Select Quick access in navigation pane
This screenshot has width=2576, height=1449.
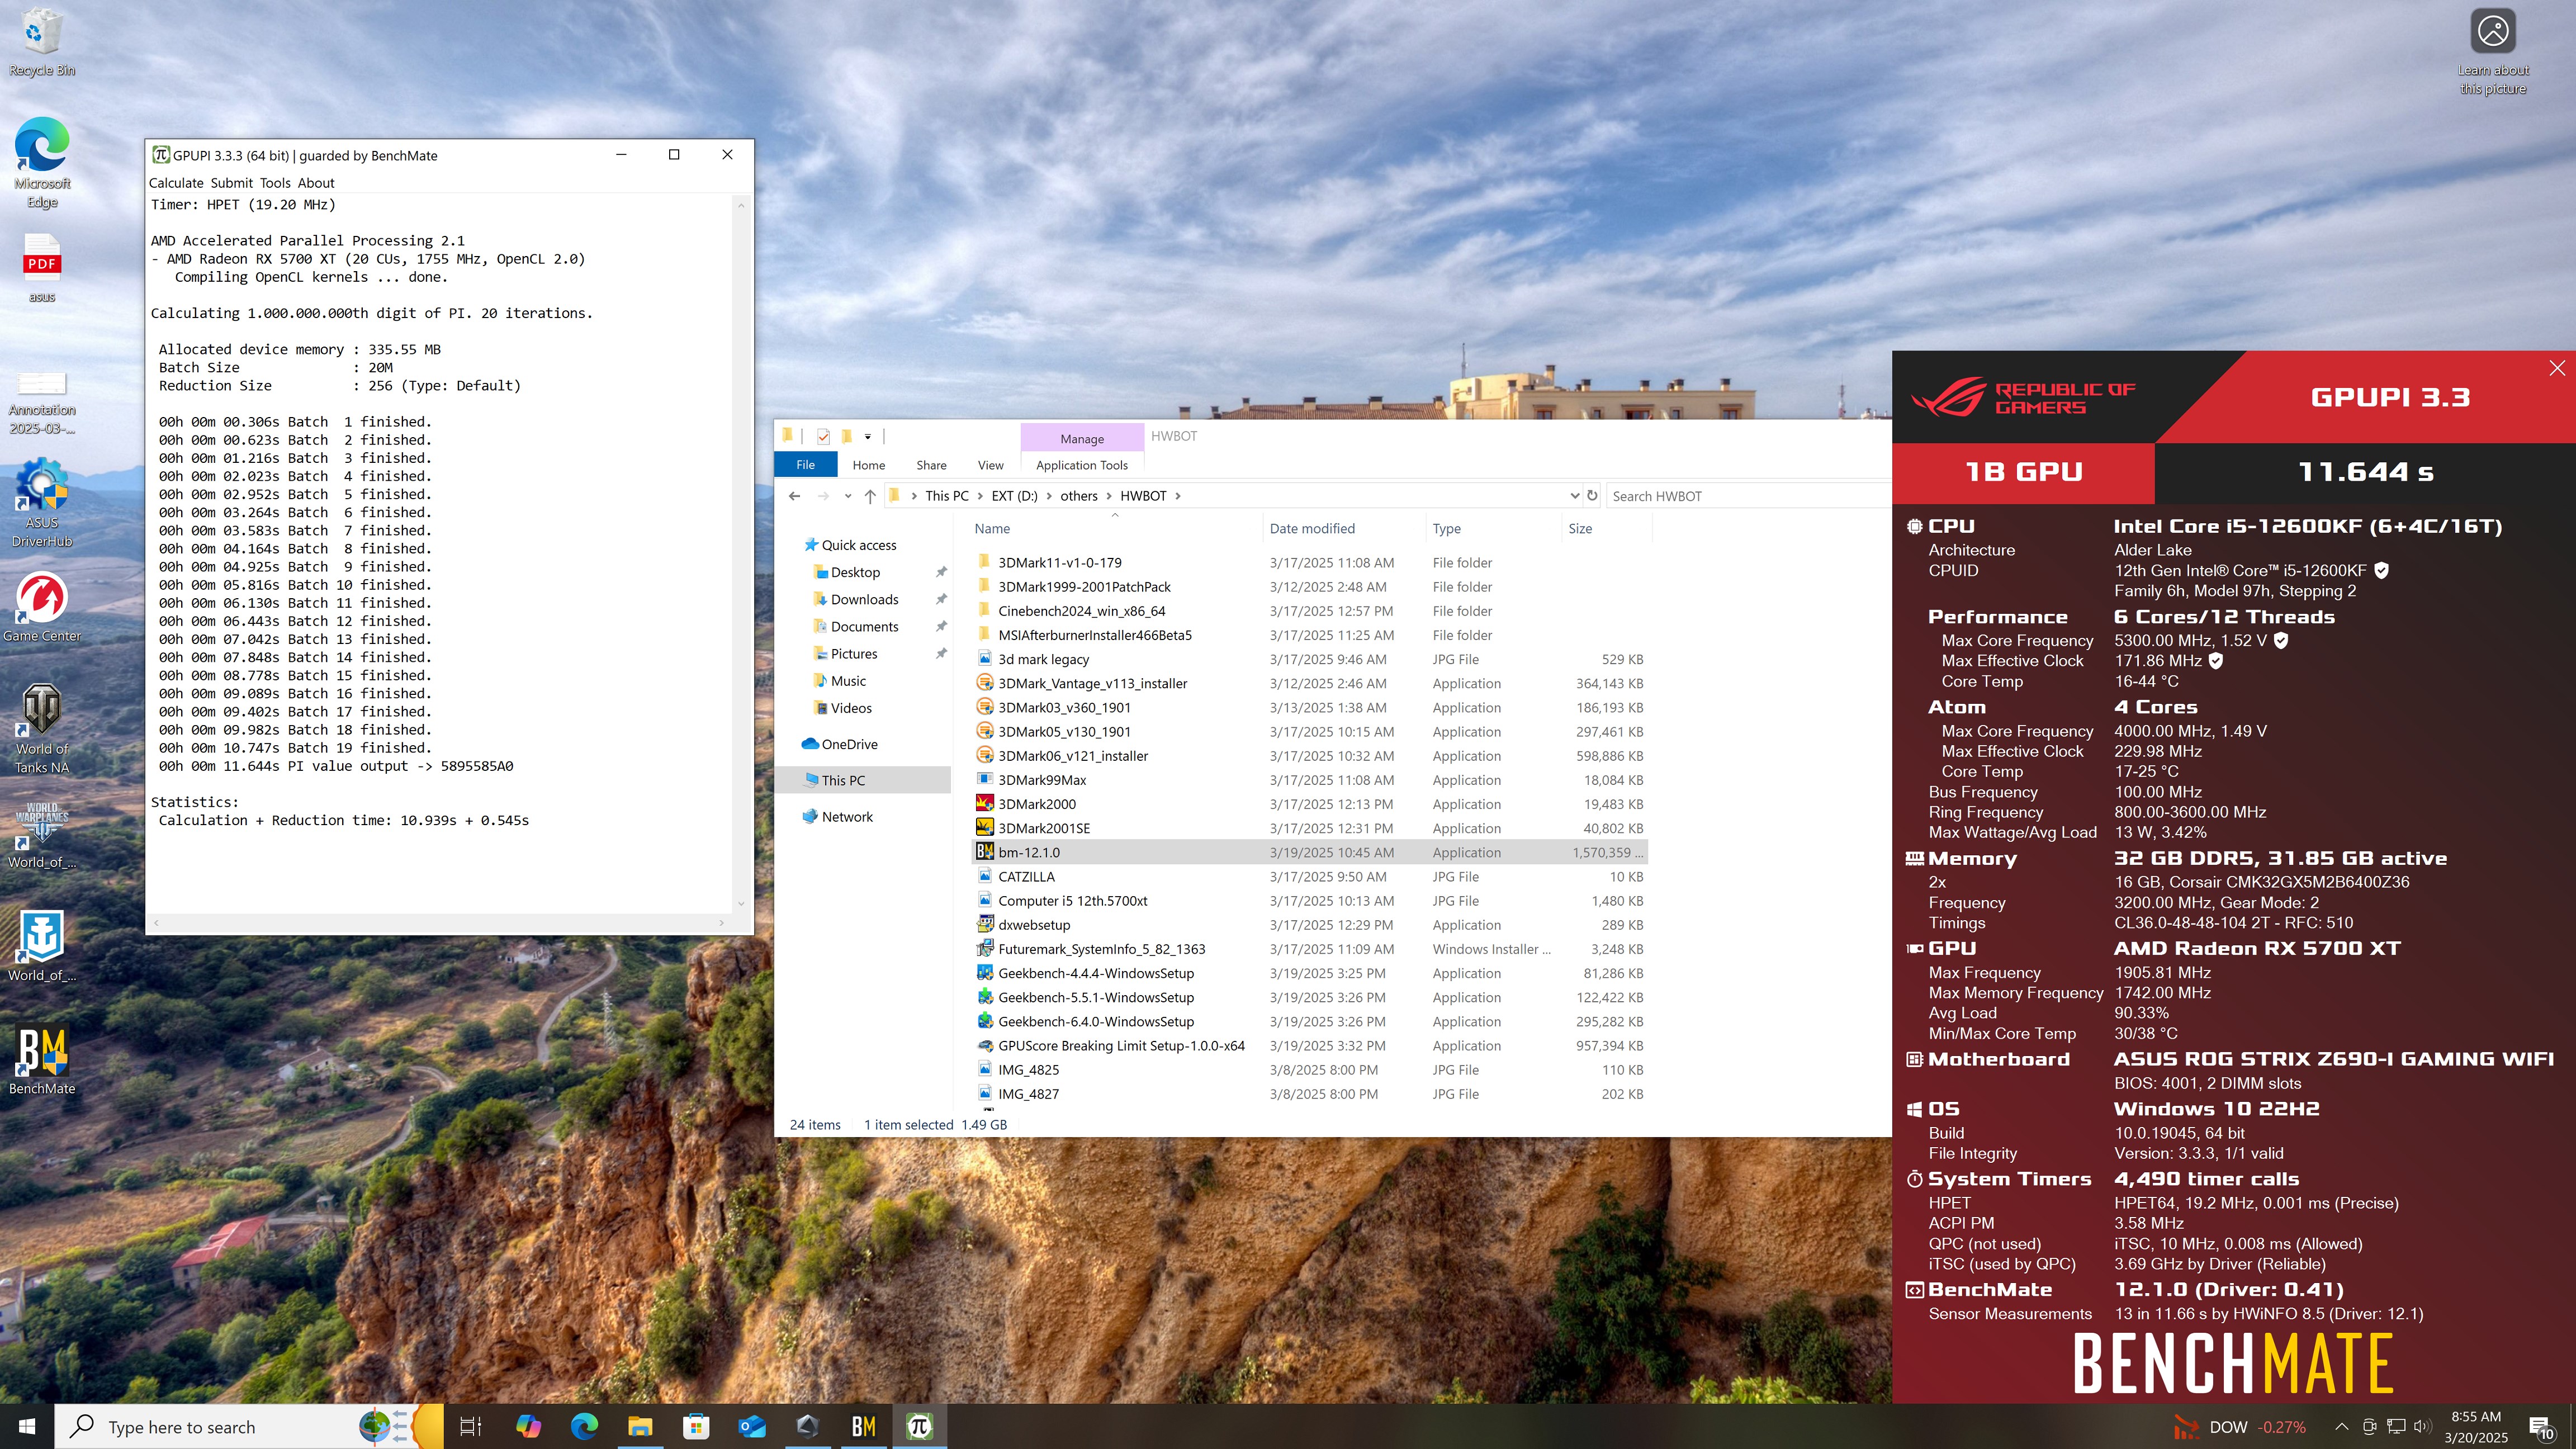tap(858, 545)
